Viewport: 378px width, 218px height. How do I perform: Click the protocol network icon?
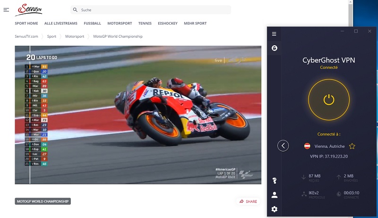304,194
